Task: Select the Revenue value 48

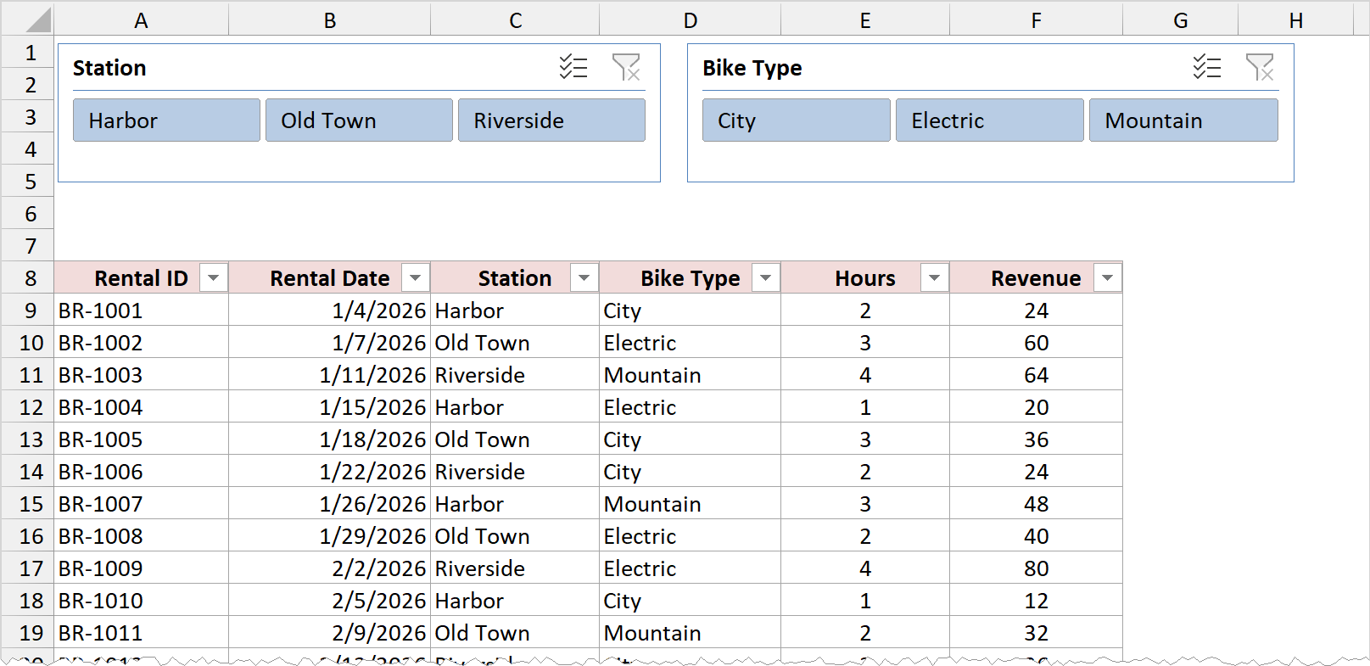Action: point(1036,504)
